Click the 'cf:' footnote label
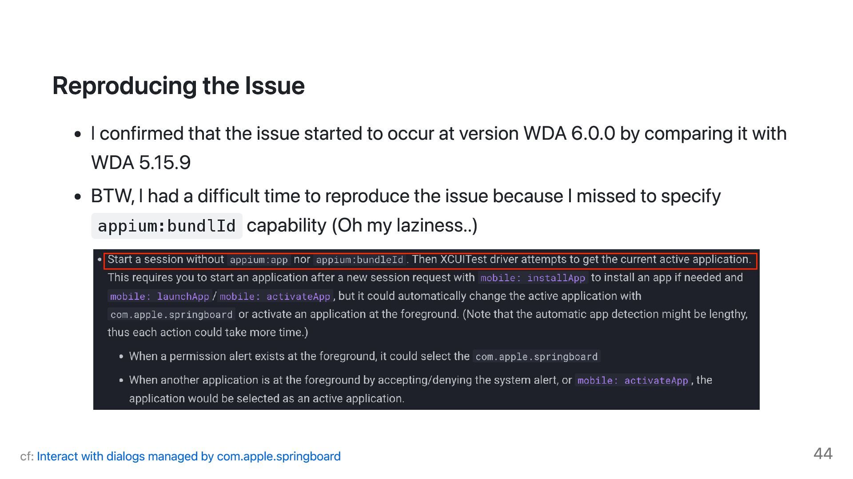Image resolution: width=853 pixels, height=479 pixels. [27, 456]
